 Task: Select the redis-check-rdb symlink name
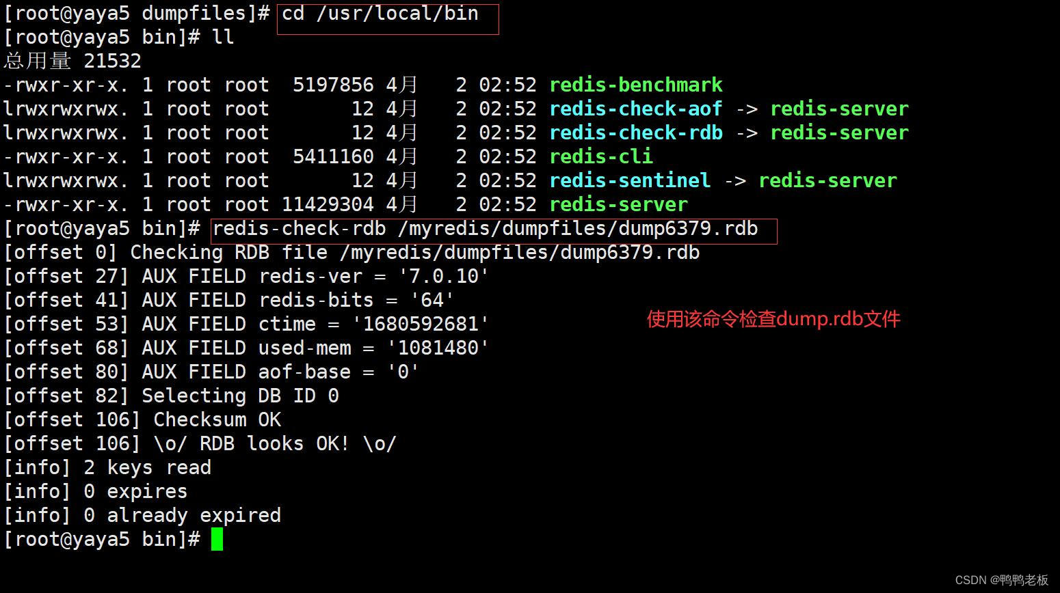tap(635, 132)
